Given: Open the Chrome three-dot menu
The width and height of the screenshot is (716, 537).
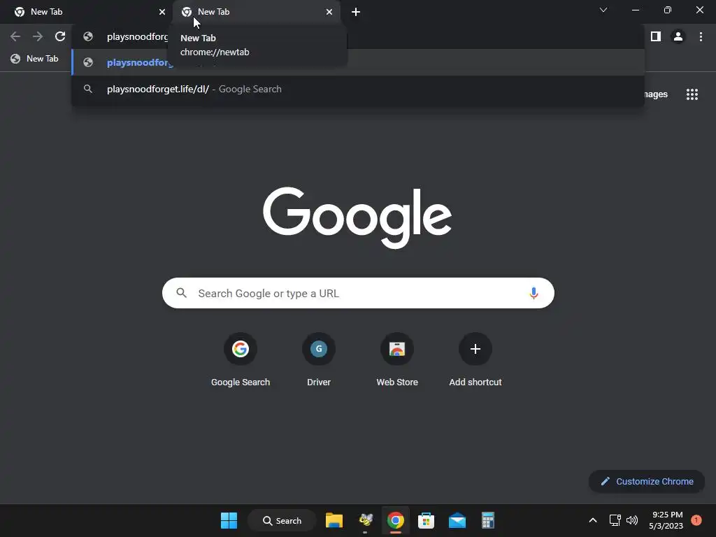Looking at the screenshot, I should point(701,36).
